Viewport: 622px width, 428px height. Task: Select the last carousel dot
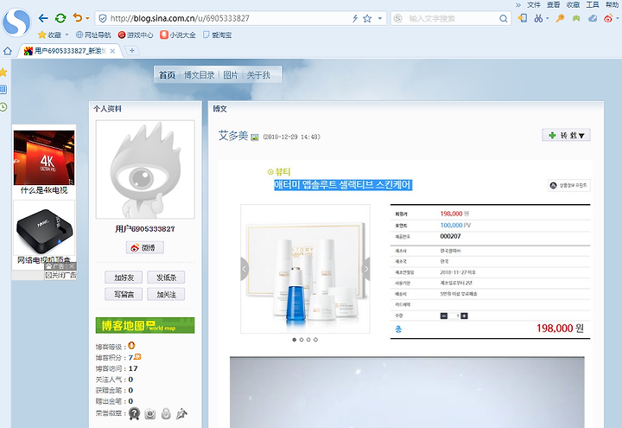316,340
